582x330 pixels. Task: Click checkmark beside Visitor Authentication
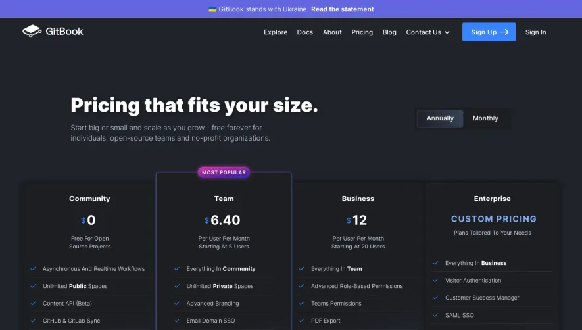coord(436,280)
